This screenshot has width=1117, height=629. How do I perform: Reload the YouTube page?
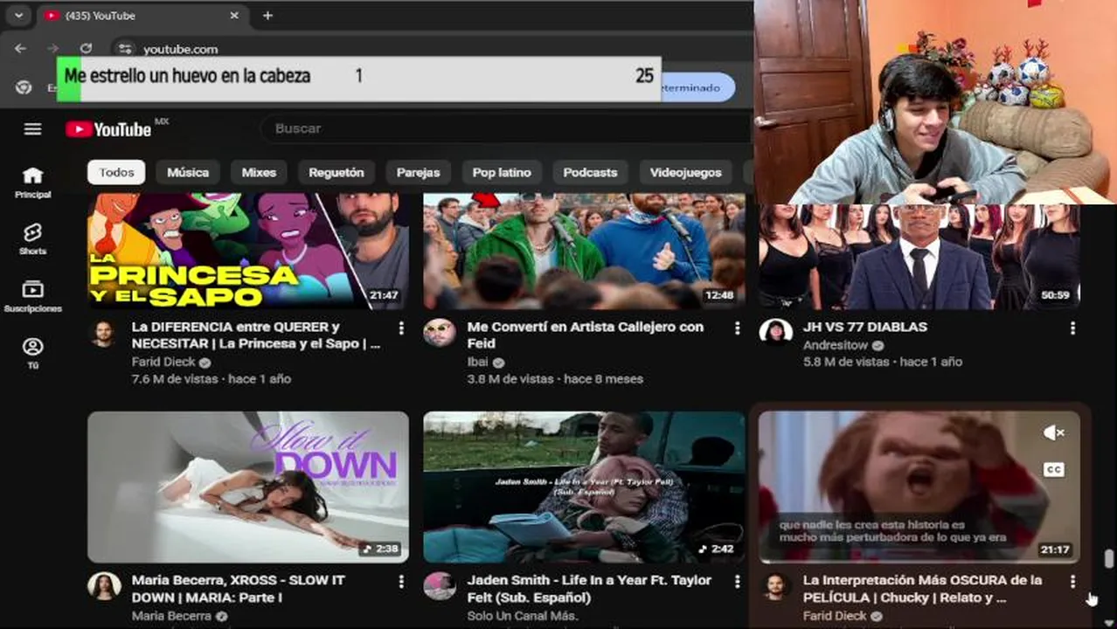pyautogui.click(x=86, y=49)
